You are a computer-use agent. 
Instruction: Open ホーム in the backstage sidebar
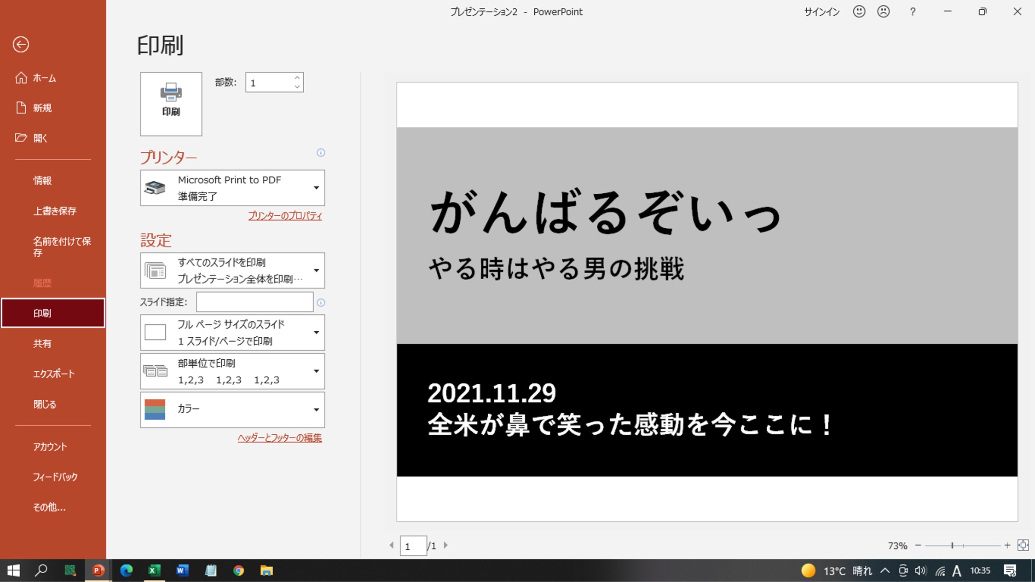53,78
